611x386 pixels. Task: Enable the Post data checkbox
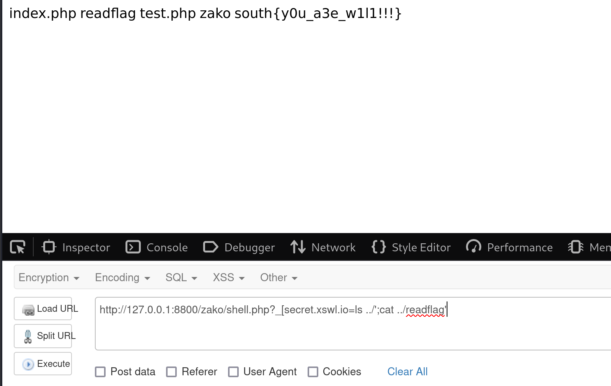tap(100, 372)
